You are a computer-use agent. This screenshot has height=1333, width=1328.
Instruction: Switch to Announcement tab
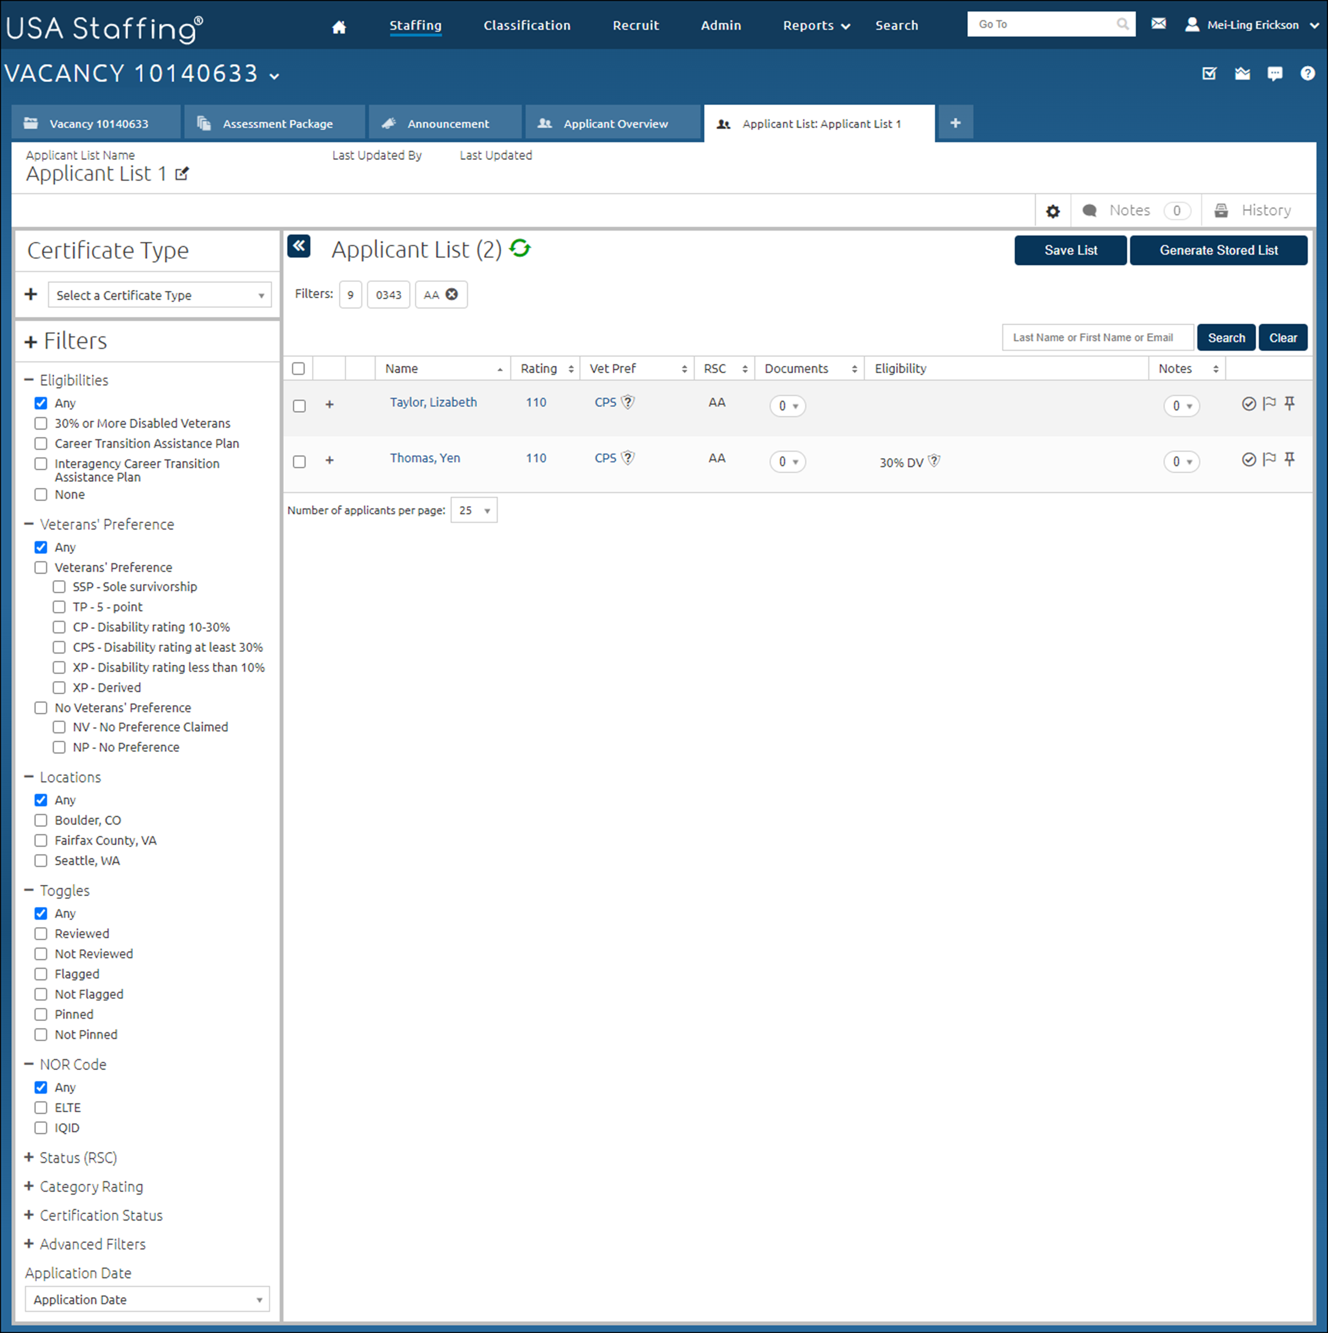tap(445, 124)
